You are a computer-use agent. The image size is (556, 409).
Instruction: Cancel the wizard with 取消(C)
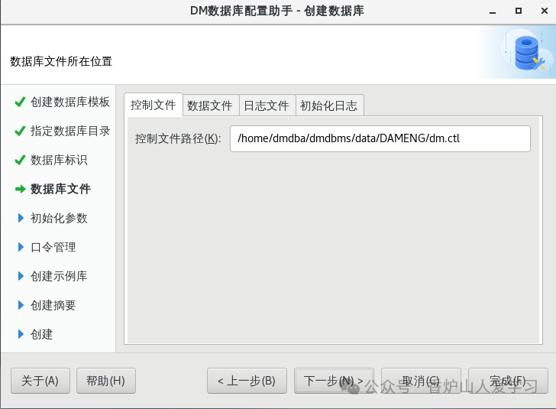pos(421,381)
